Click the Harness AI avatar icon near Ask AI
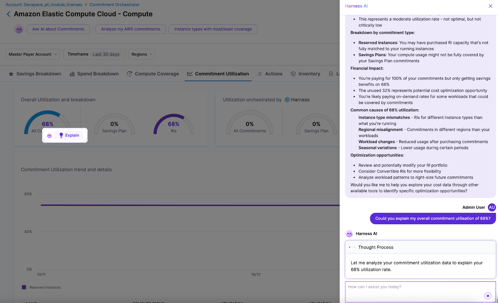 19,29
